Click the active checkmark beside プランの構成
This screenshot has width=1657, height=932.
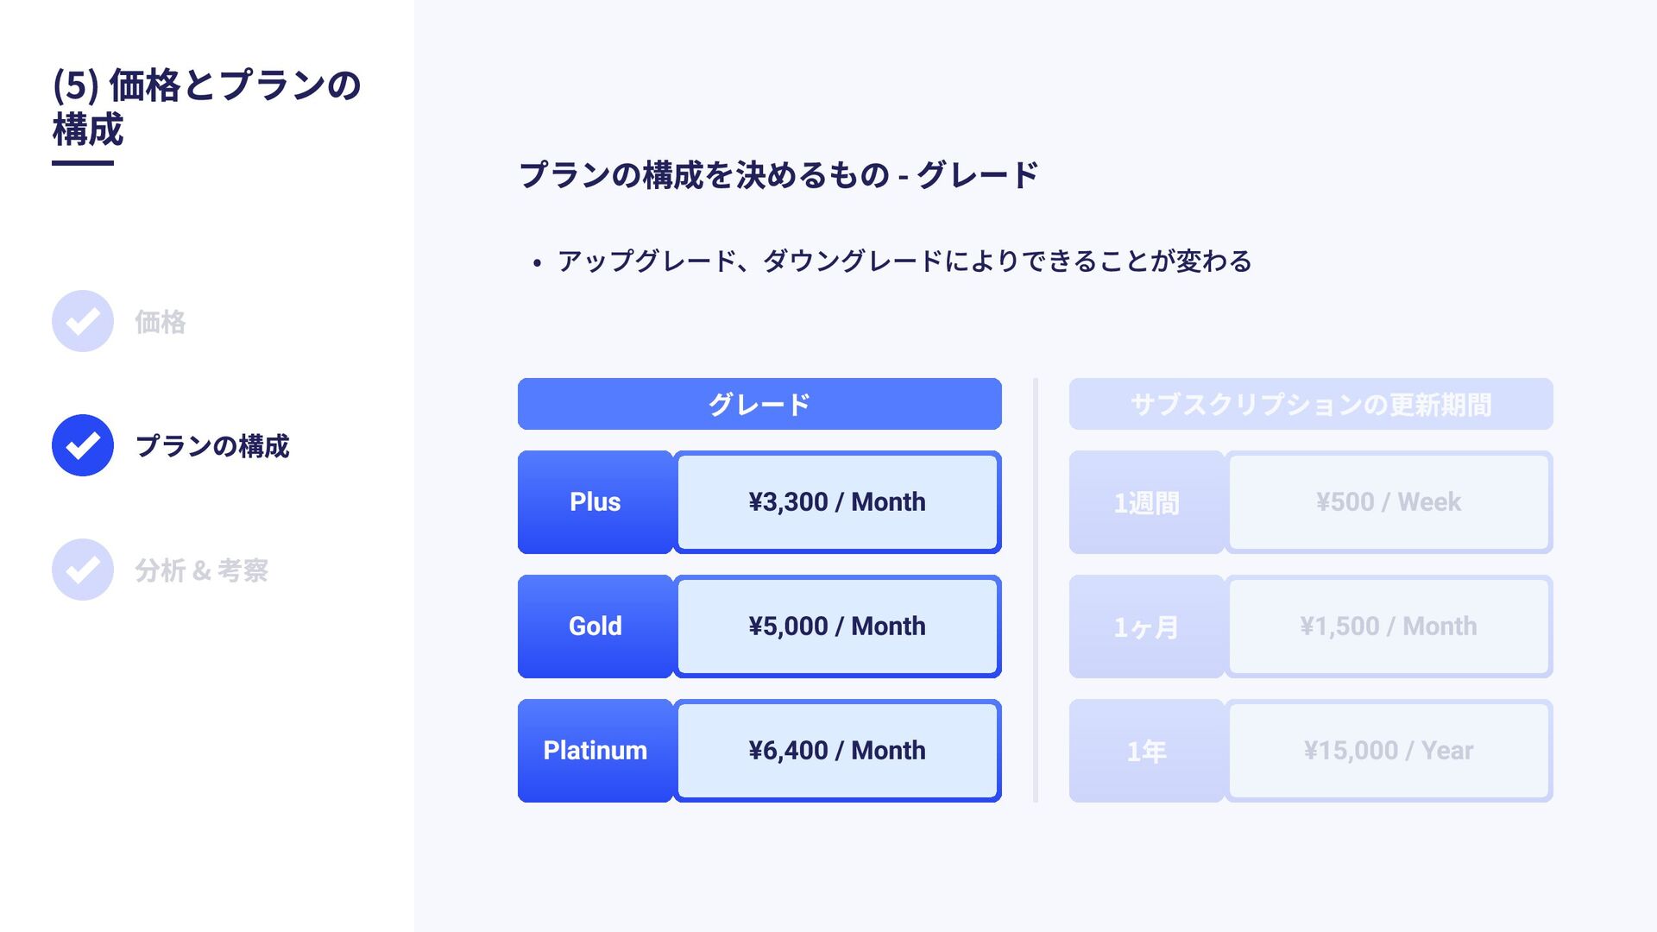point(83,445)
